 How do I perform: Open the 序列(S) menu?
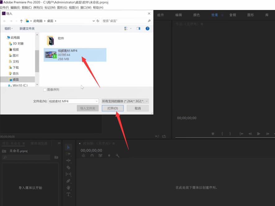[x=38, y=7]
